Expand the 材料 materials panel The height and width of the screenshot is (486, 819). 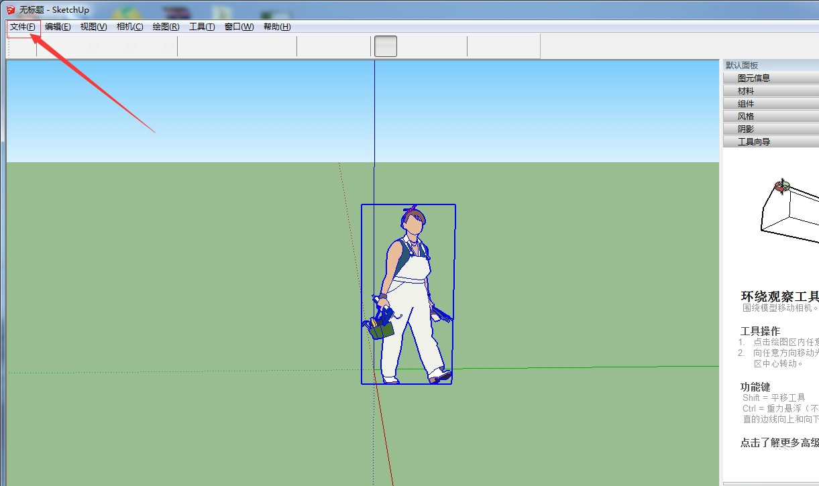746,90
